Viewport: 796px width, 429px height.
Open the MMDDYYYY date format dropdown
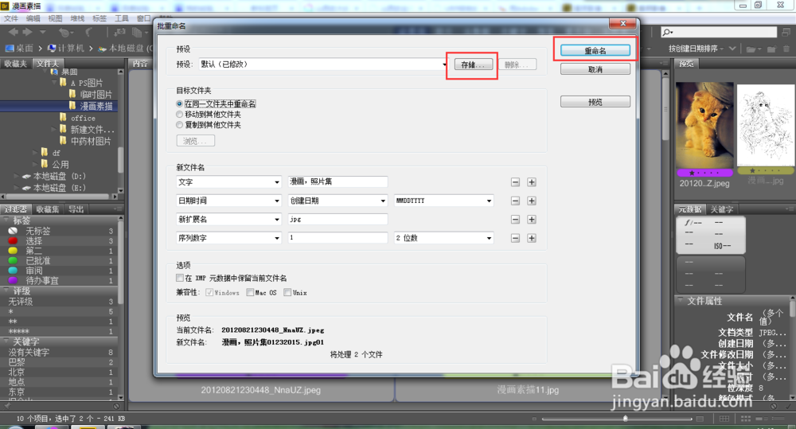pos(443,201)
